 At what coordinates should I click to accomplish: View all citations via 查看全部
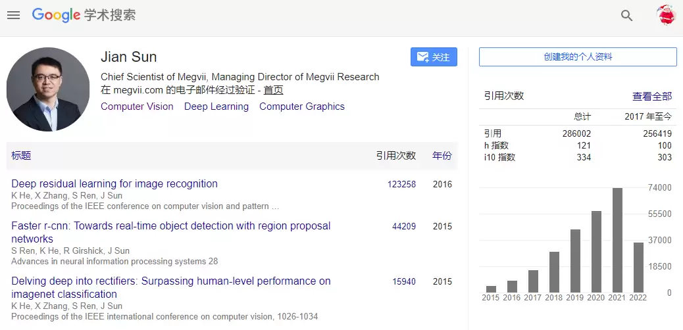652,97
